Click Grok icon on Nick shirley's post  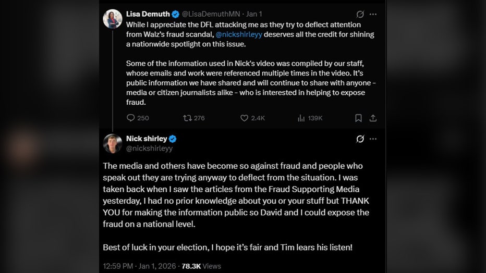pos(360,139)
